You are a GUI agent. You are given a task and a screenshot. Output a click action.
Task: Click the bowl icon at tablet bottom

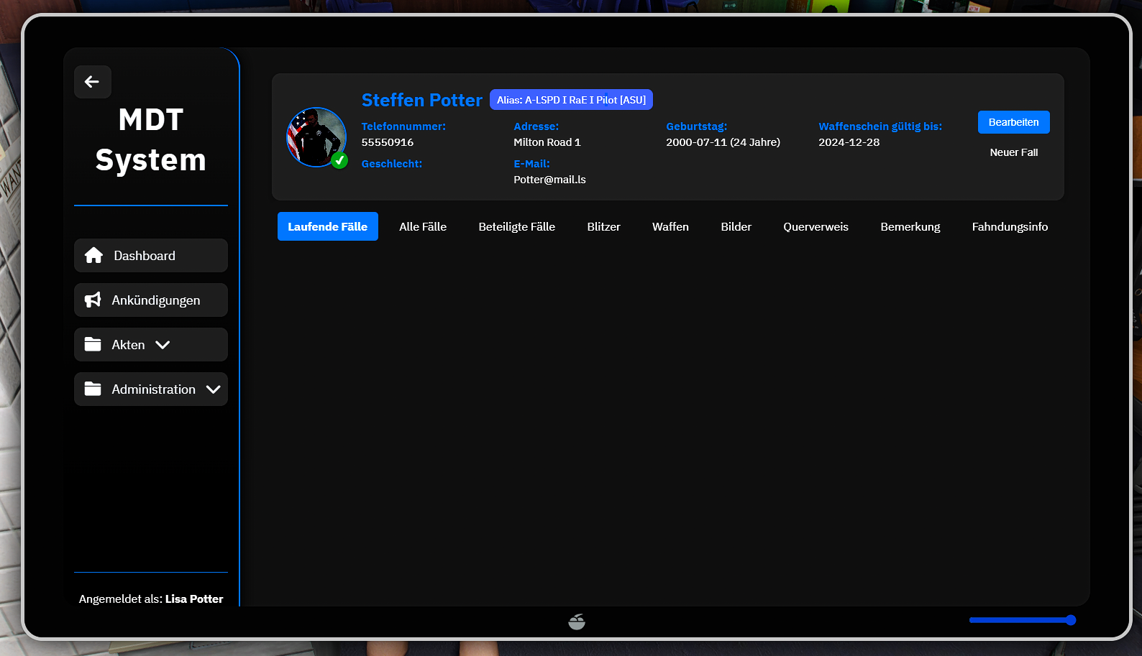pos(577,622)
